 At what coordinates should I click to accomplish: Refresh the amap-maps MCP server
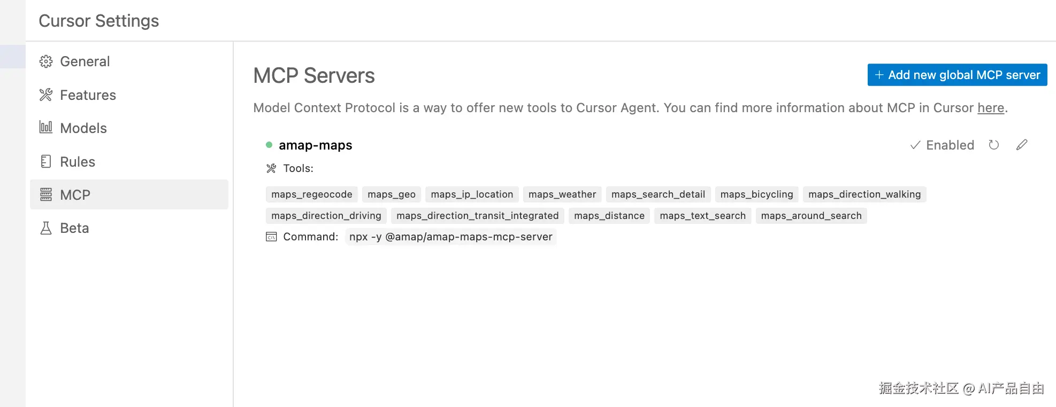point(993,145)
